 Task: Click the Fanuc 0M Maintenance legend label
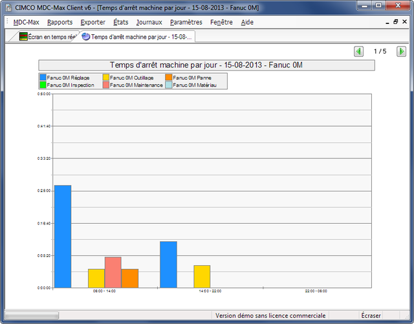pos(136,85)
